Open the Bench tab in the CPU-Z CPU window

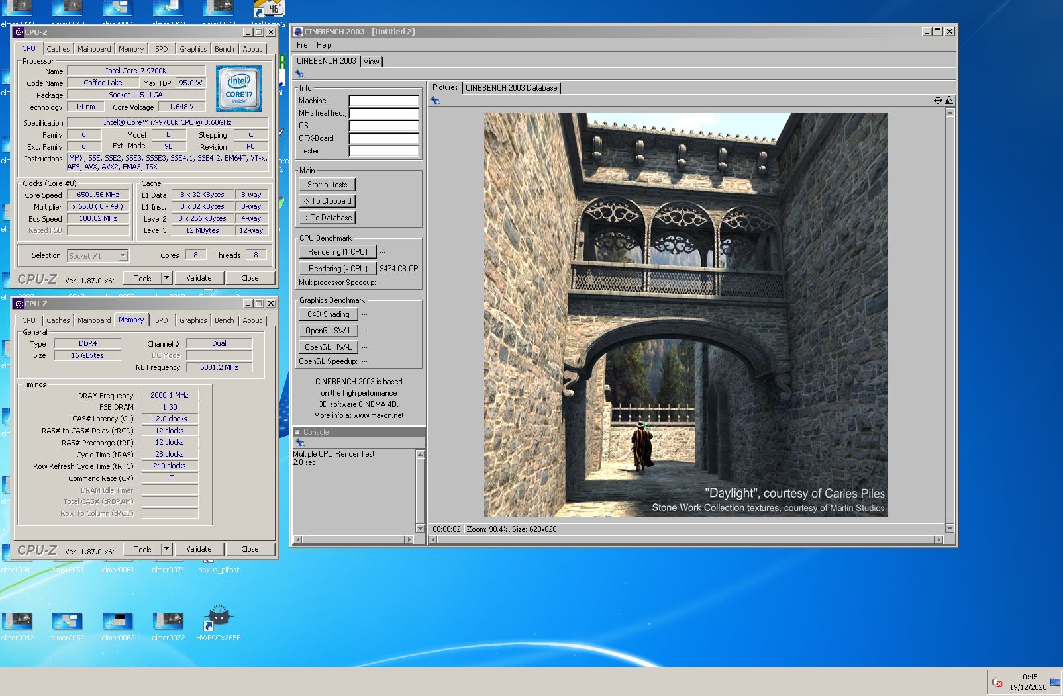[225, 49]
